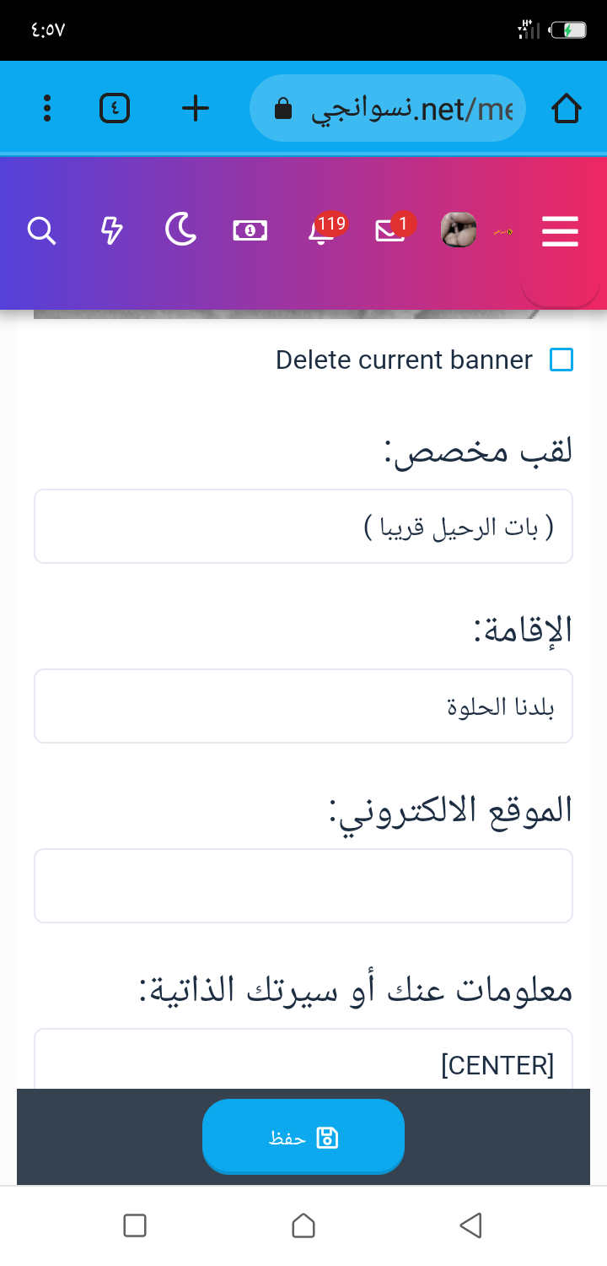Screen dimensions: 607x1266
Task: Click the location field (الإقامة)
Action: coord(303,706)
